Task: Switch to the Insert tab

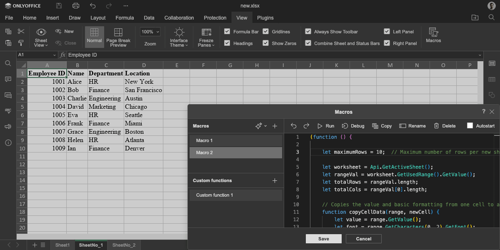Action: 52,18
